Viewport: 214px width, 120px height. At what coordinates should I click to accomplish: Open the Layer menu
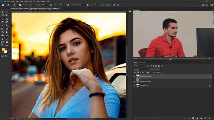(x=17, y=1)
